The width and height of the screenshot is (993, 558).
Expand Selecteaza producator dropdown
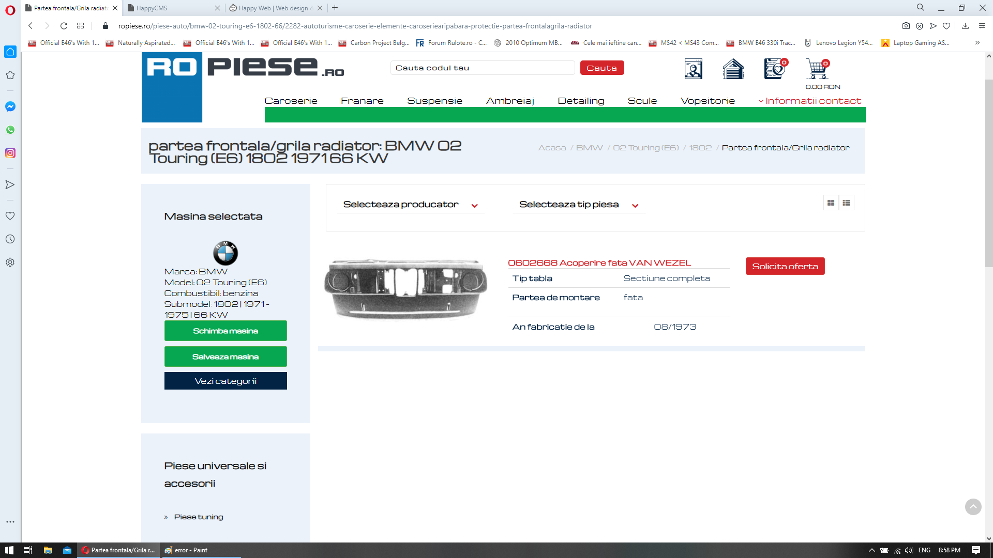point(411,205)
